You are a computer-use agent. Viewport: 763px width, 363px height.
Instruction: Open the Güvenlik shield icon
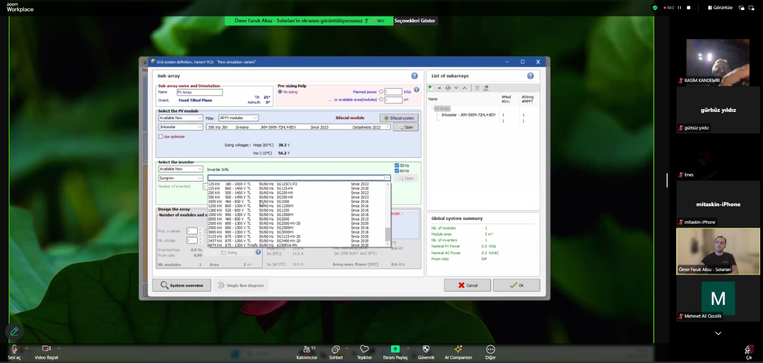pos(426,350)
